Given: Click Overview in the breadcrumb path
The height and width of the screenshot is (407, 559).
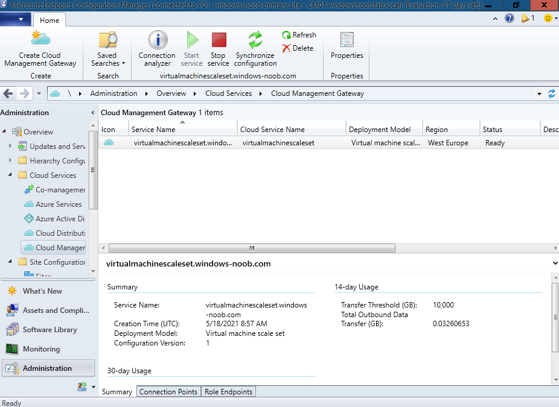Looking at the screenshot, I should tap(171, 93).
